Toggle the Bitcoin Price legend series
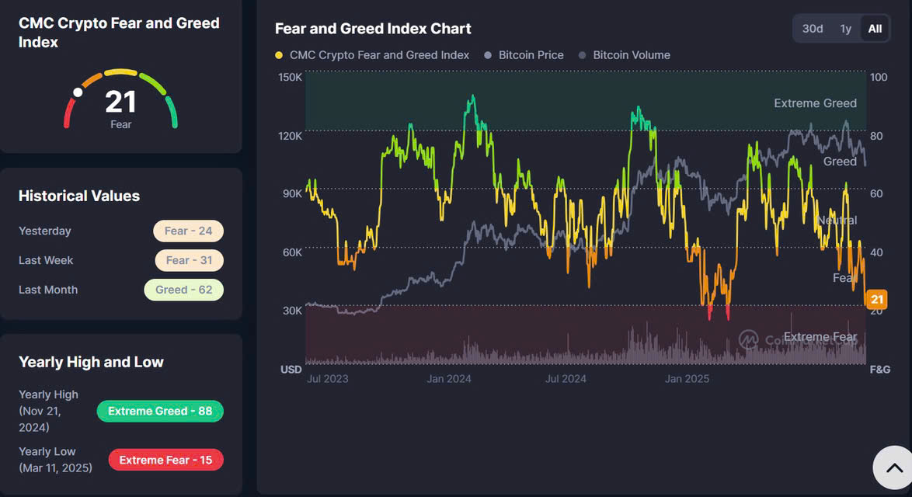 click(524, 55)
